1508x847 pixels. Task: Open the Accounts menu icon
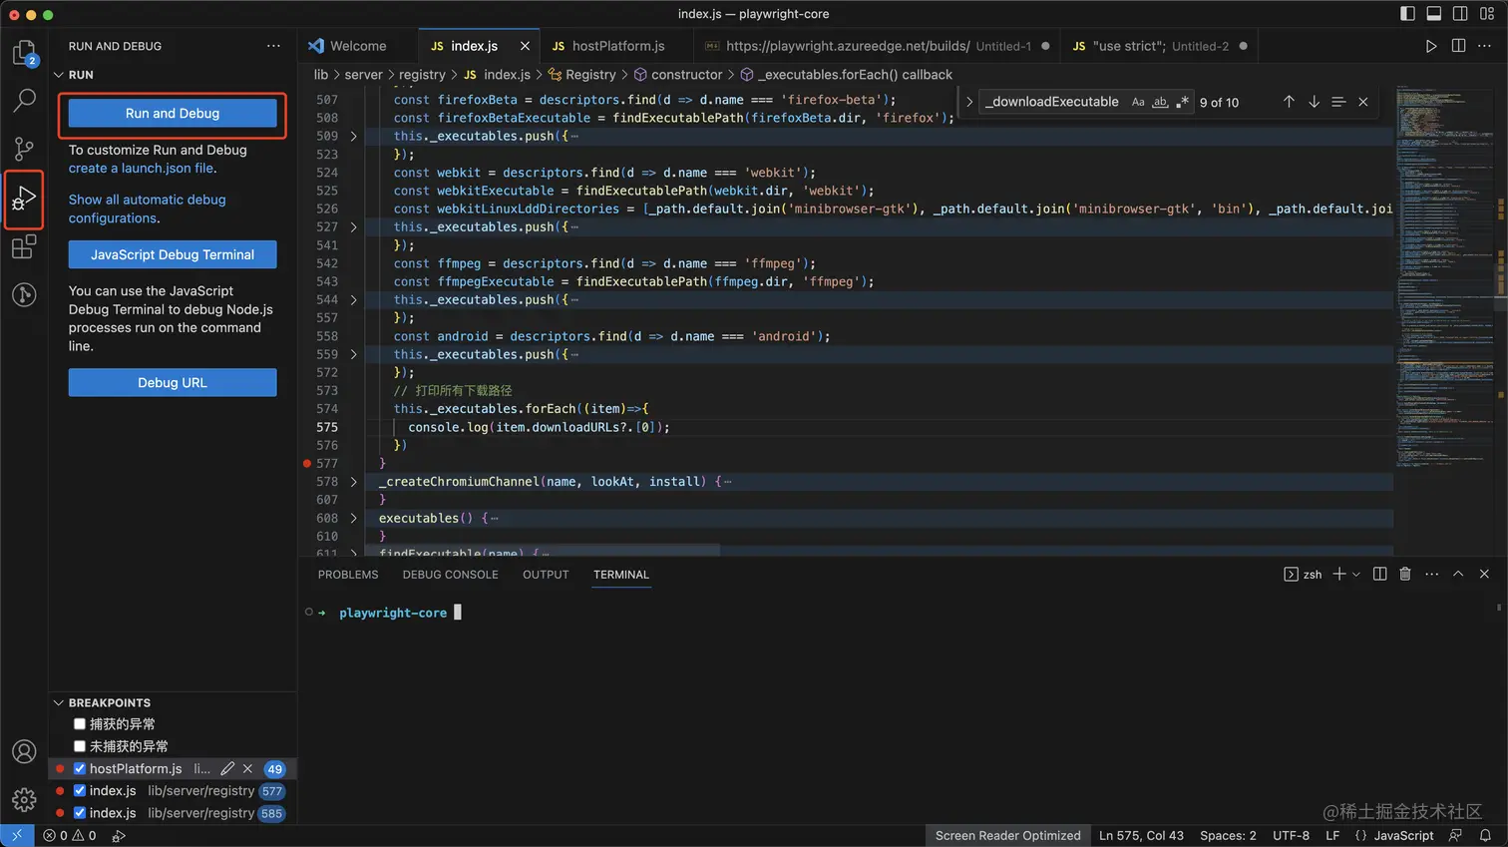(x=24, y=751)
